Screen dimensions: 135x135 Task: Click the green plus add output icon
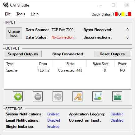pyautogui.click(x=18, y=96)
